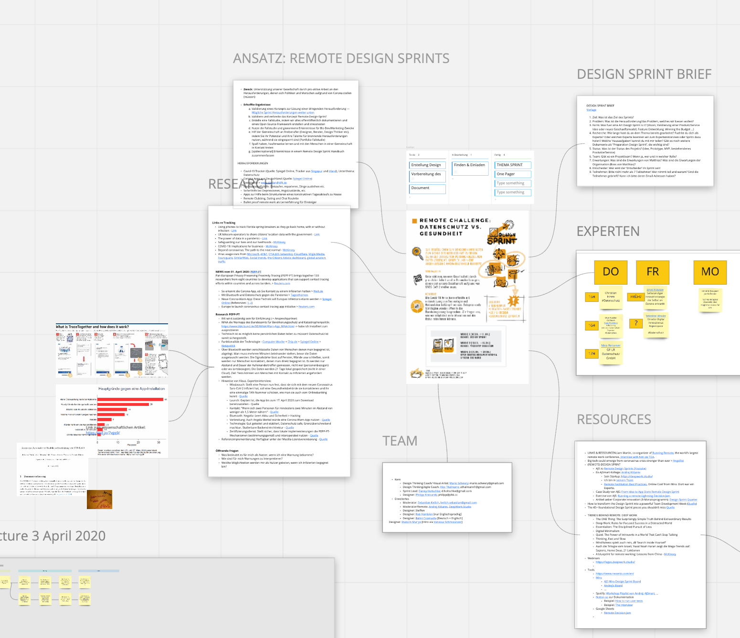Select the TraceTogether infographic image
The image size is (740, 638).
pyautogui.click(x=112, y=351)
